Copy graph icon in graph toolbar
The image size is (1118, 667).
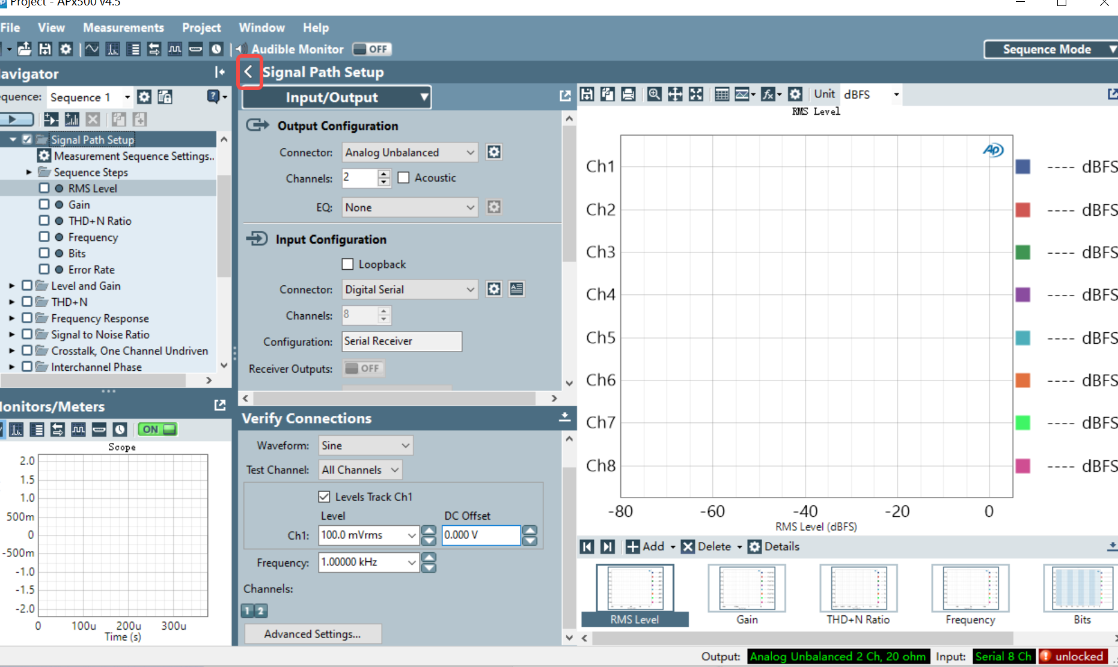[x=608, y=94]
